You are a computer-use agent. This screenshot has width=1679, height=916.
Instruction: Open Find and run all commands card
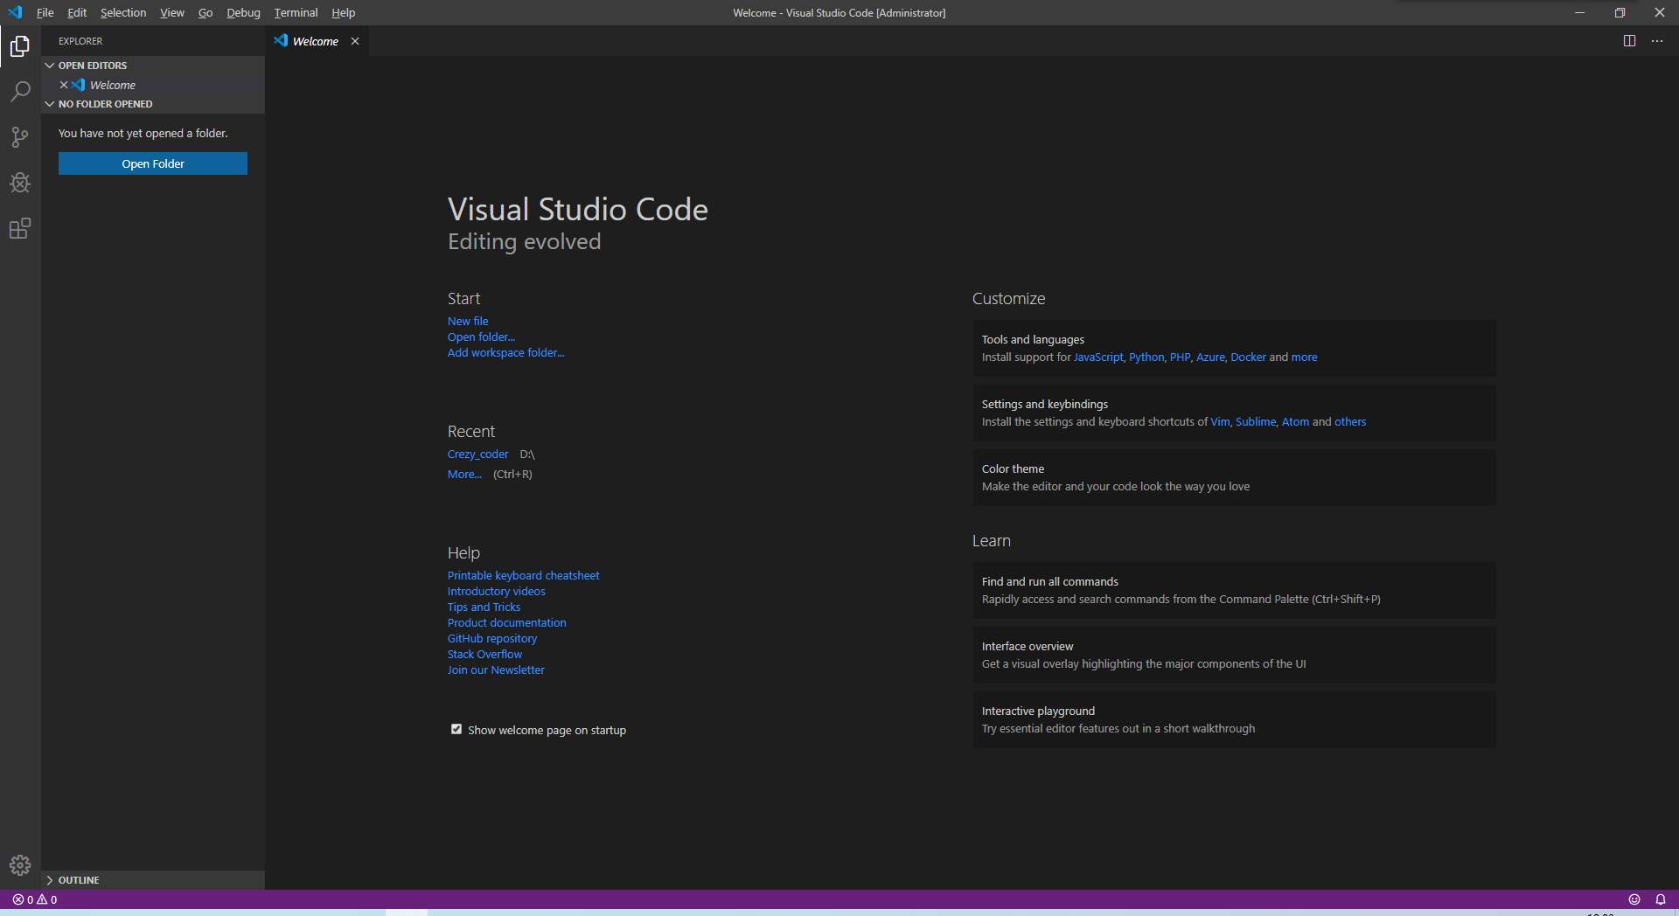1234,590
